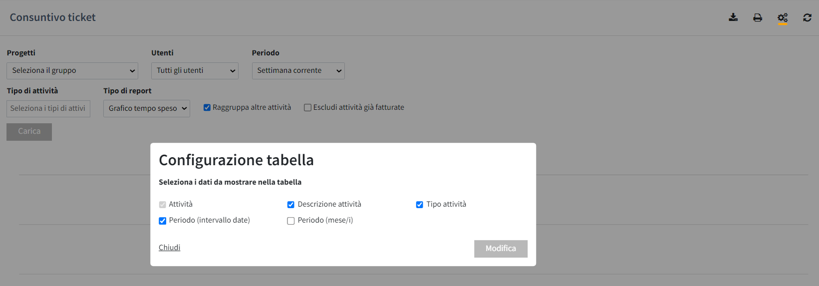Focus the Tipo di attività input field
Screen dimensions: 819x286
click(48, 108)
